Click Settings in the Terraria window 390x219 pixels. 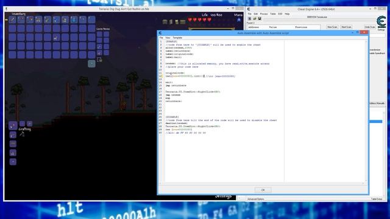pos(224,196)
